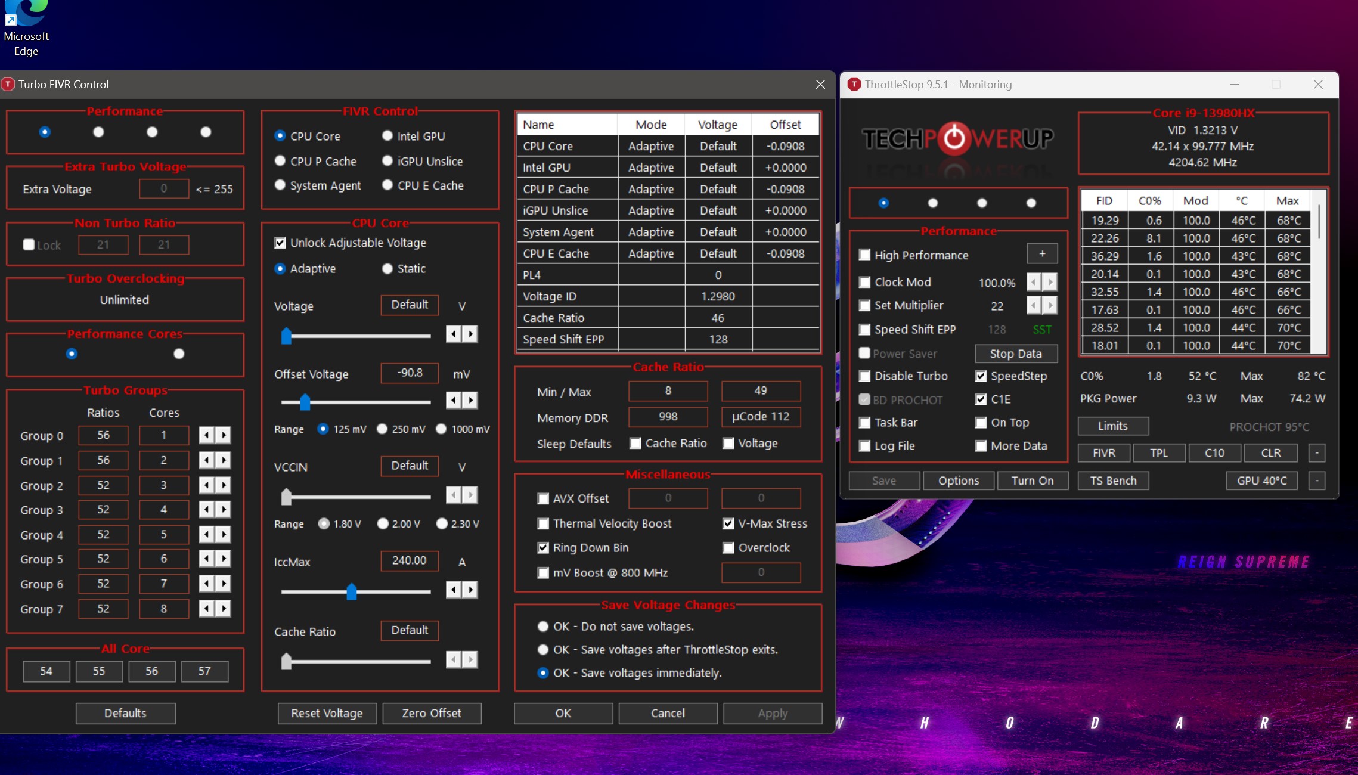Increase IccMax with right arrow
1358x775 pixels.
point(470,590)
